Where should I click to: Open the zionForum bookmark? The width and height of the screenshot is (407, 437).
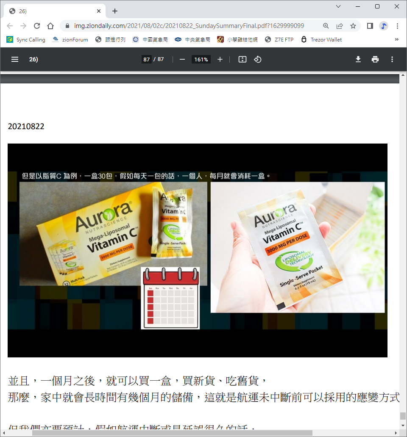[x=70, y=39]
